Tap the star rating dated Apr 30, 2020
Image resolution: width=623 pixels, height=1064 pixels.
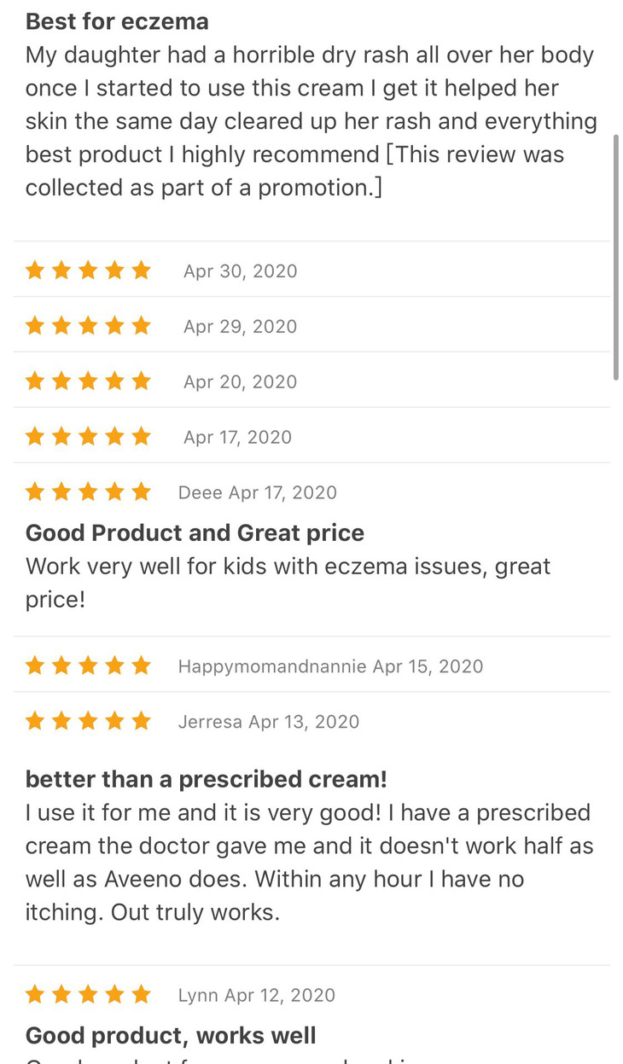tap(88, 271)
